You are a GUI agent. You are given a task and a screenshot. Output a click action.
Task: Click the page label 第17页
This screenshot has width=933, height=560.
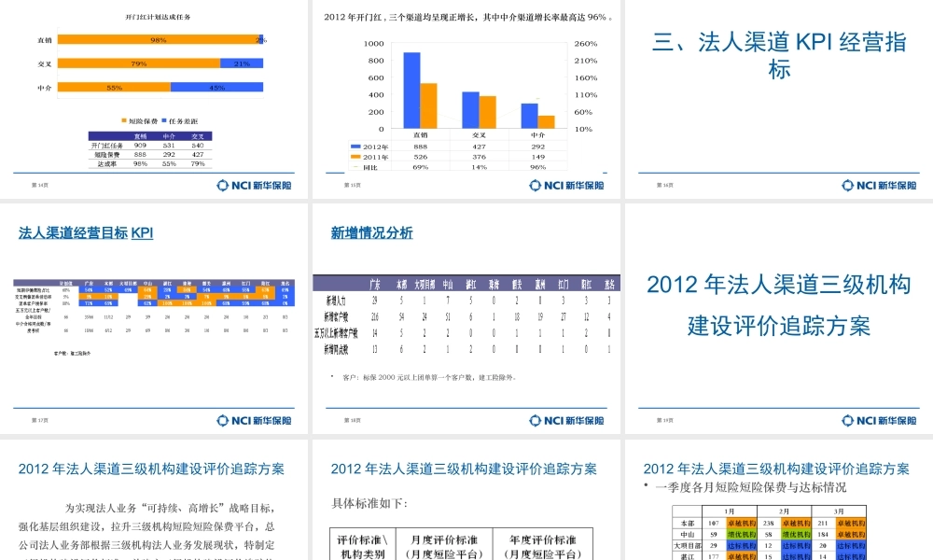(40, 420)
